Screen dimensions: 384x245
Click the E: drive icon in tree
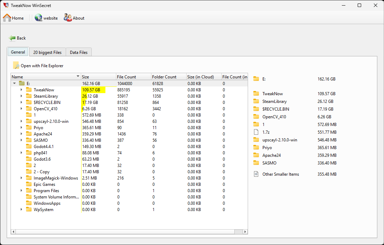pyautogui.click(x=22, y=83)
